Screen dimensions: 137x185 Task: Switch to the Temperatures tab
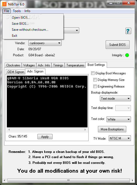[x=75, y=65]
